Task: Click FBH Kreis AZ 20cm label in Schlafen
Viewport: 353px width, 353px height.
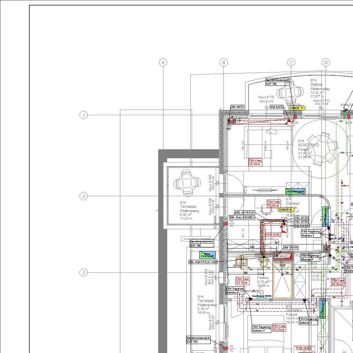Action: tap(279, 327)
